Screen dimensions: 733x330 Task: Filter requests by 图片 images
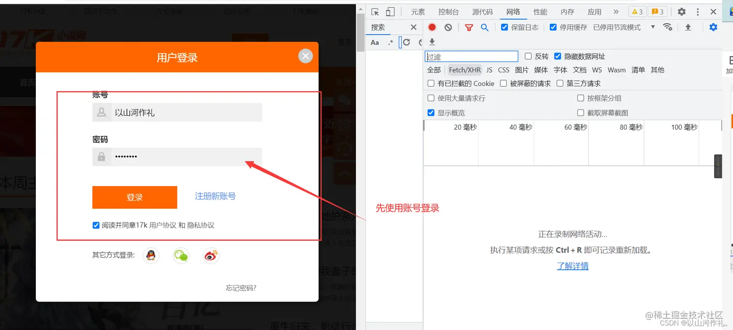[522, 70]
